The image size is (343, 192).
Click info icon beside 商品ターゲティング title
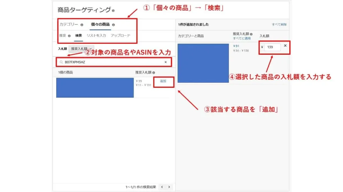click(113, 10)
